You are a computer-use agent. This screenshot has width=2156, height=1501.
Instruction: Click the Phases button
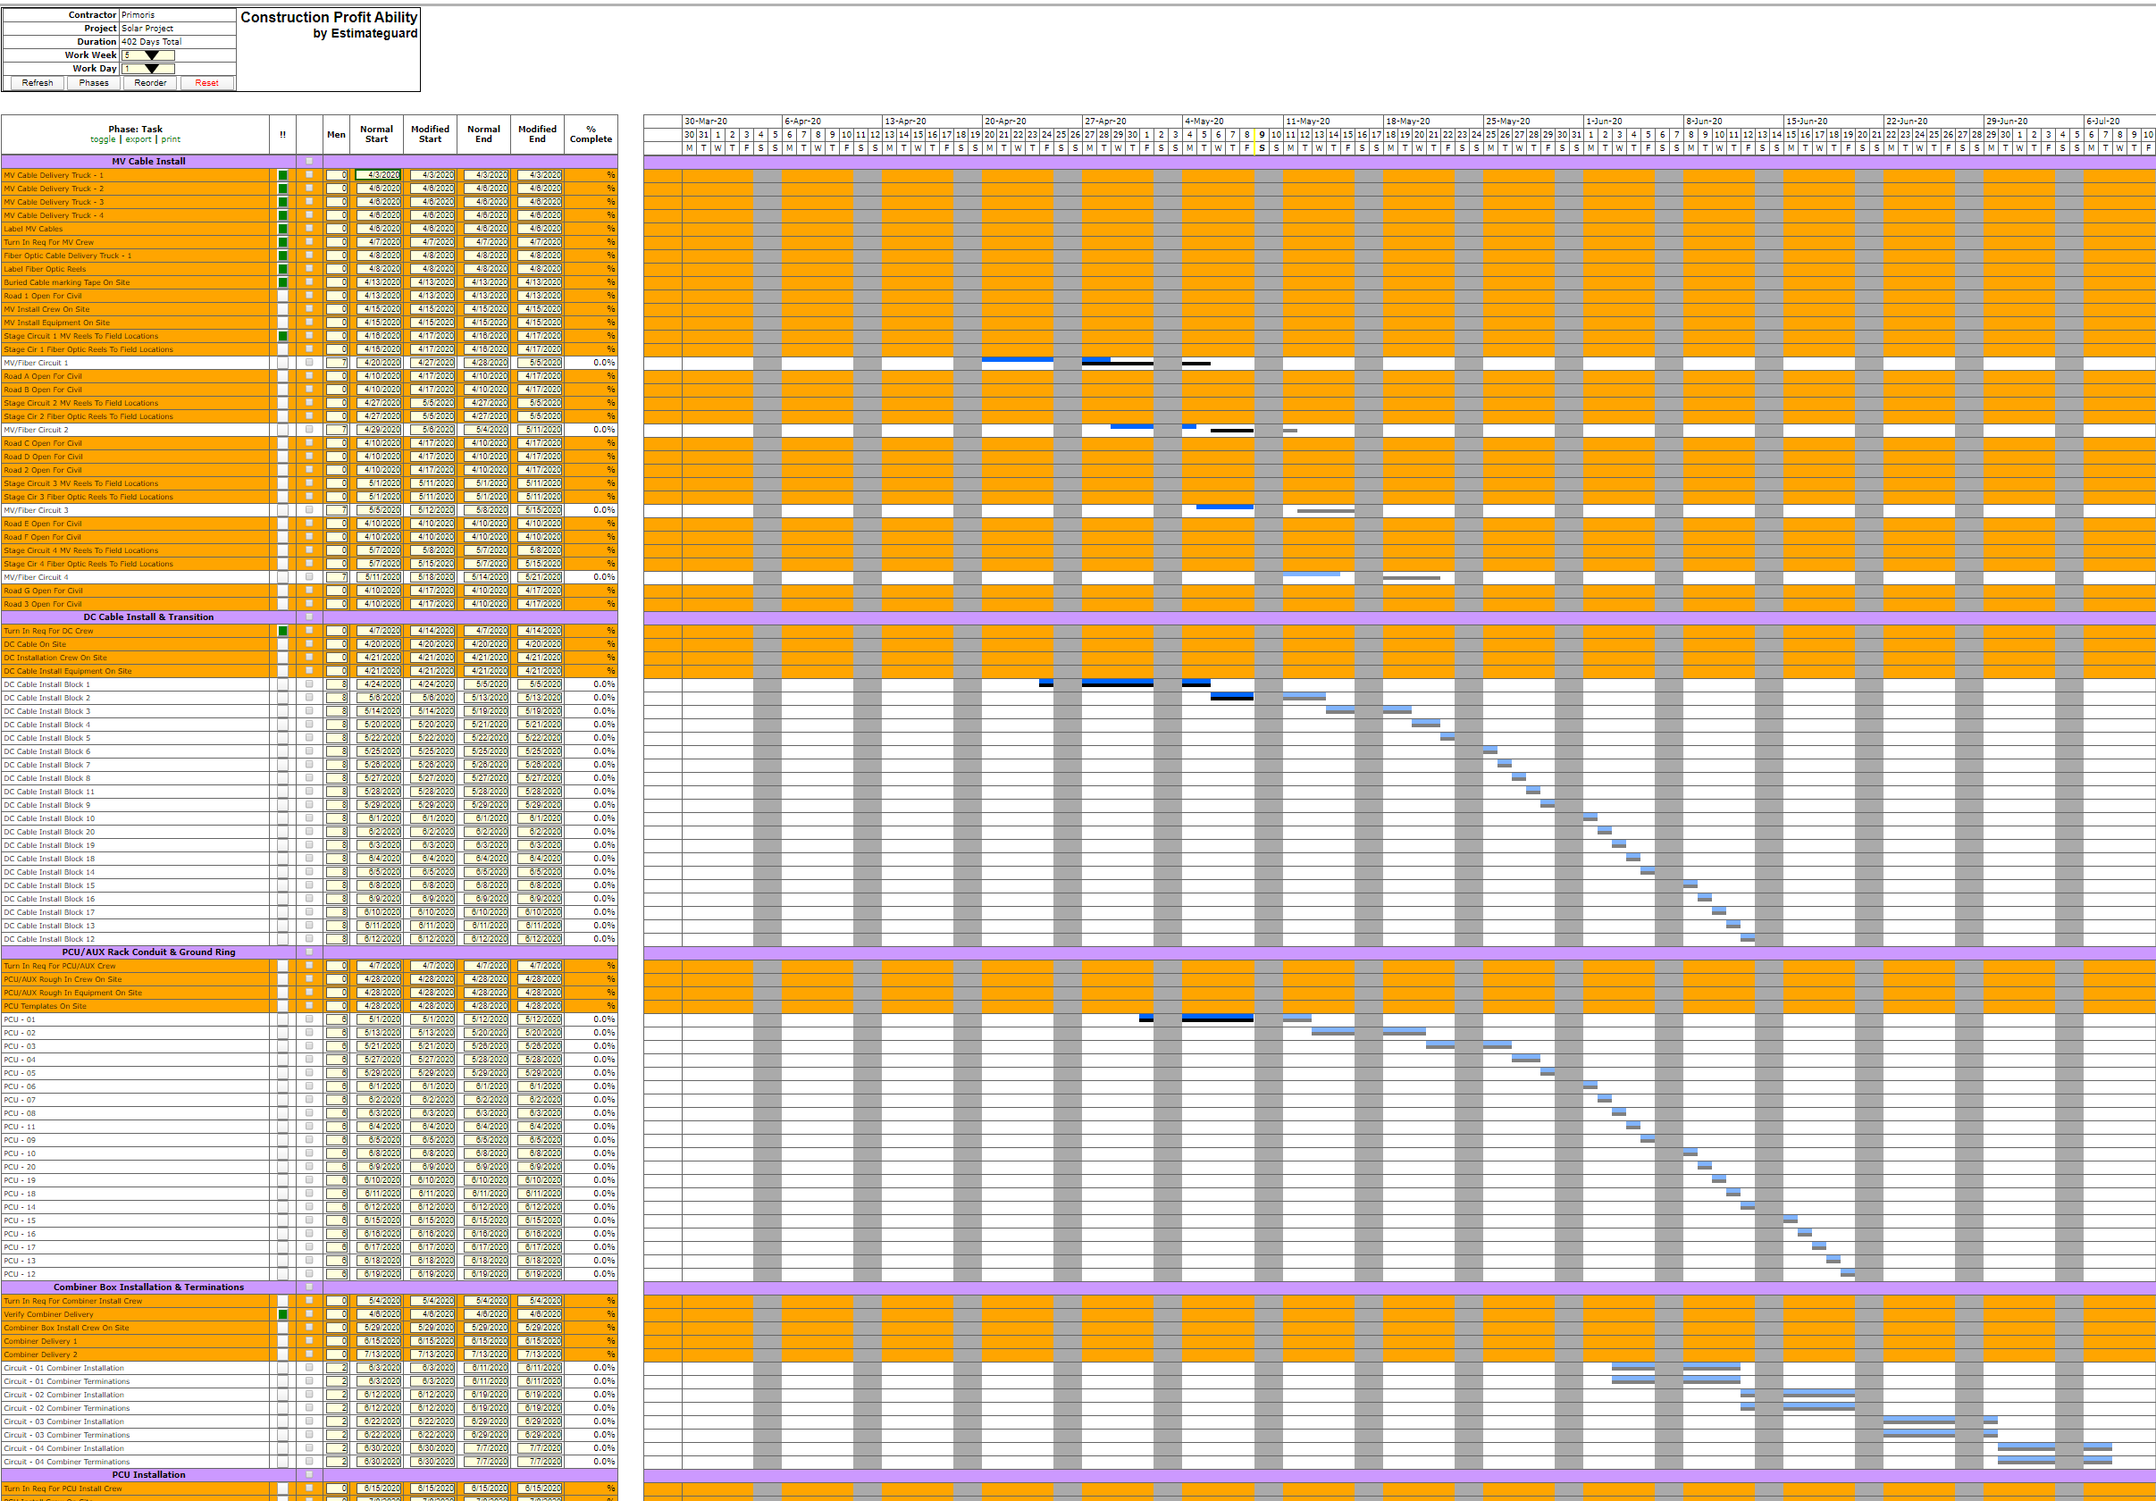[94, 82]
